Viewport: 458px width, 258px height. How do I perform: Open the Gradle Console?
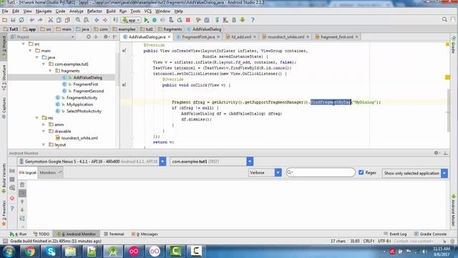pos(430,234)
